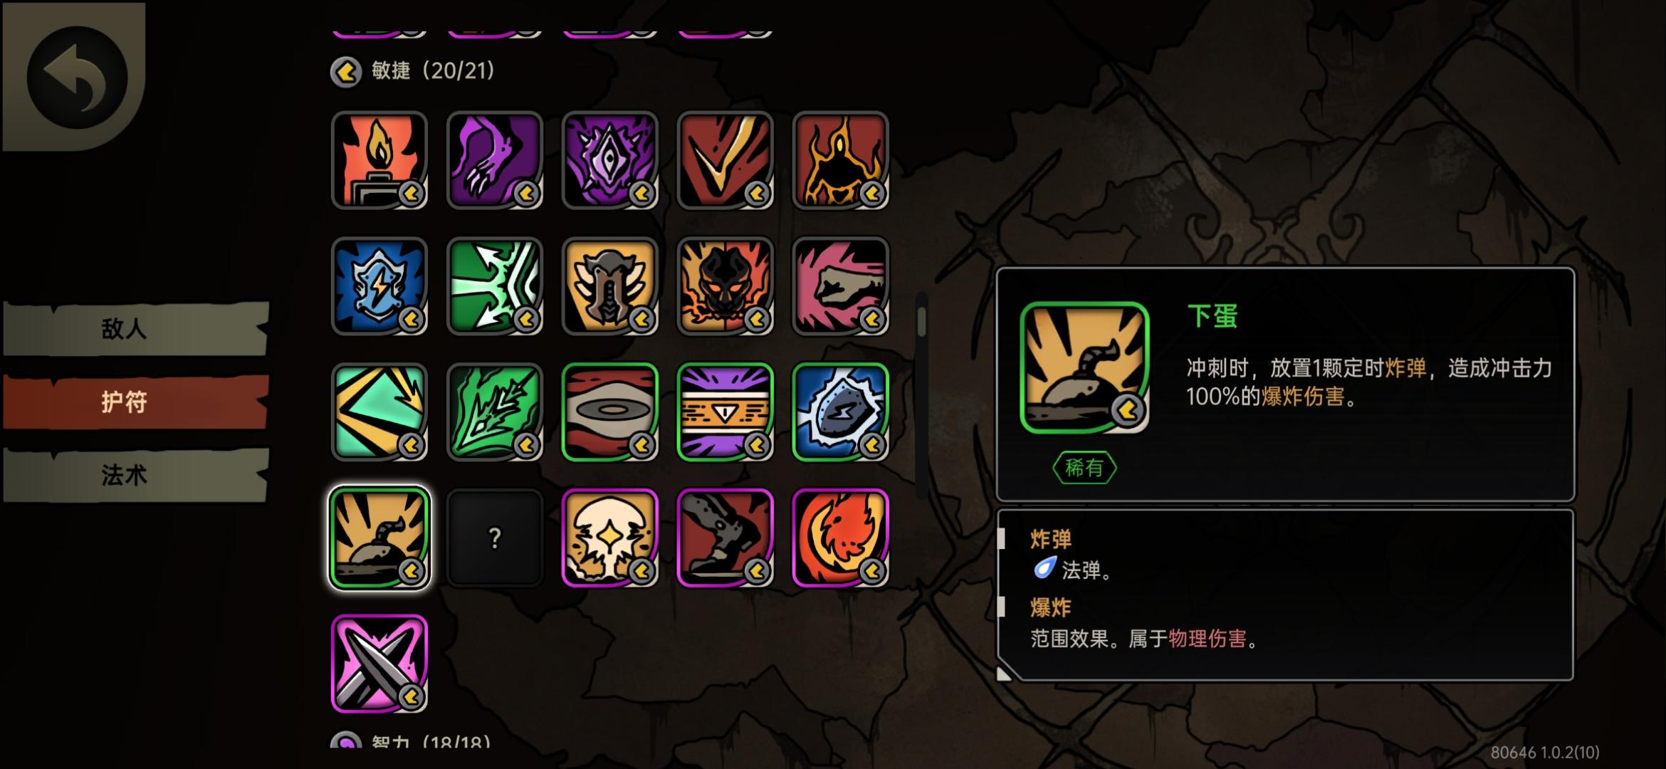Click the charm list scrollbar handle

click(921, 322)
